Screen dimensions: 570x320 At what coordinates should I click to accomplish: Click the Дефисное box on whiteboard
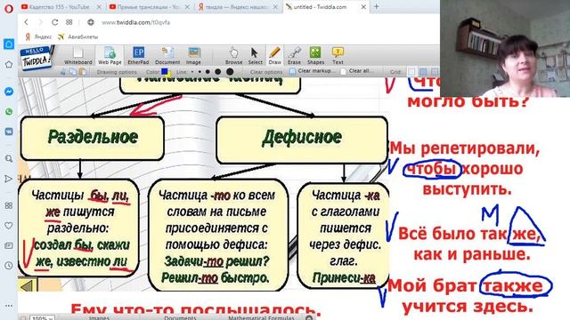pos(302,140)
